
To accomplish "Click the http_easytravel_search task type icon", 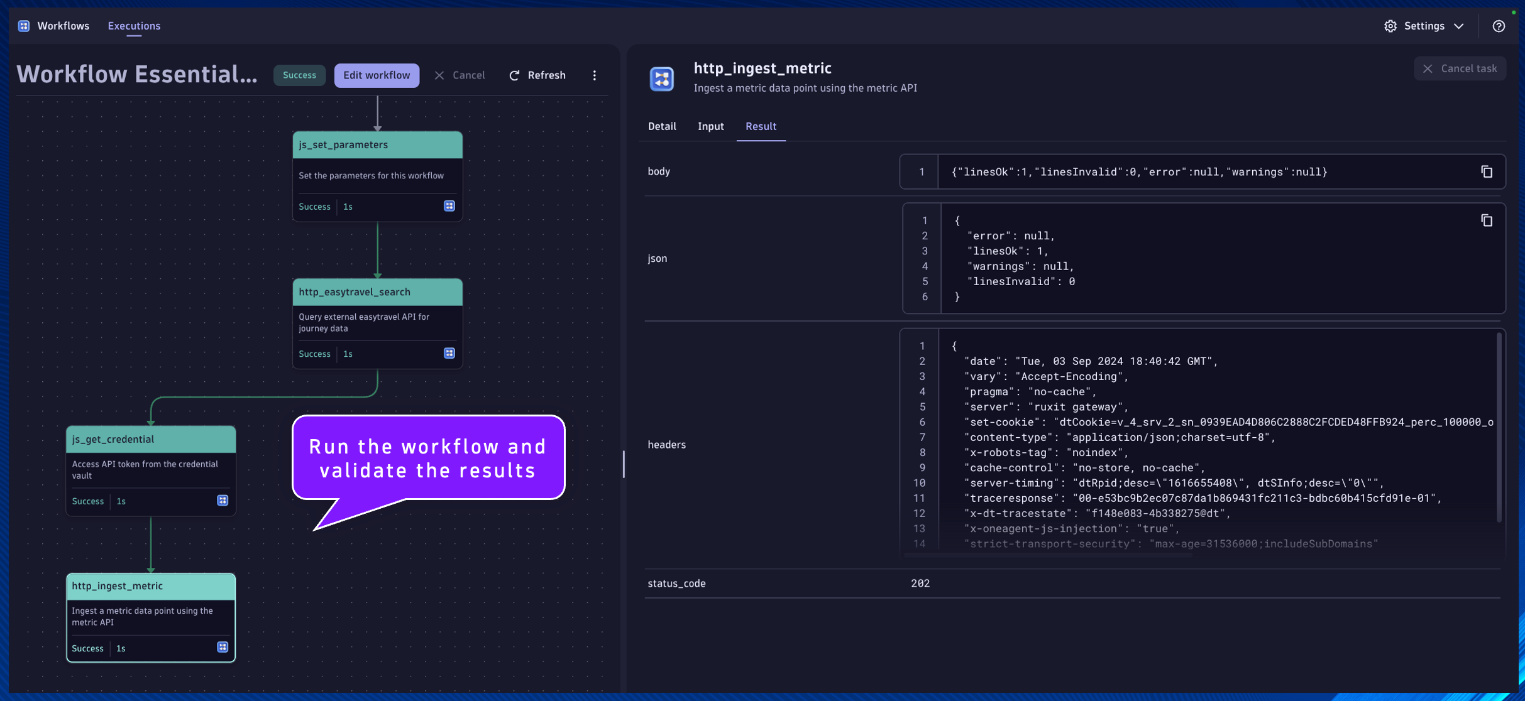I will coord(449,354).
